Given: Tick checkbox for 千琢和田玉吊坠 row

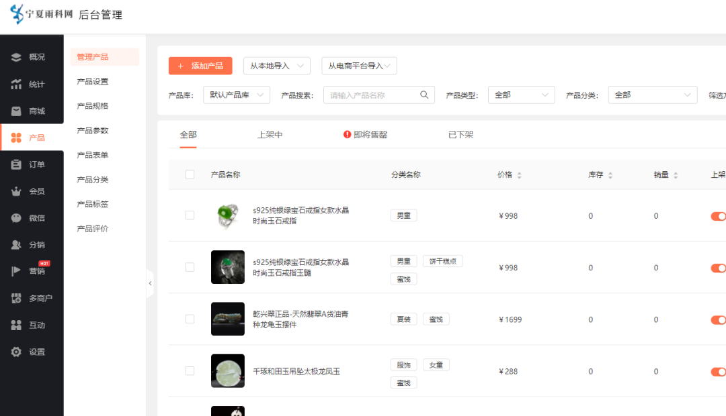Looking at the screenshot, I should click(190, 370).
